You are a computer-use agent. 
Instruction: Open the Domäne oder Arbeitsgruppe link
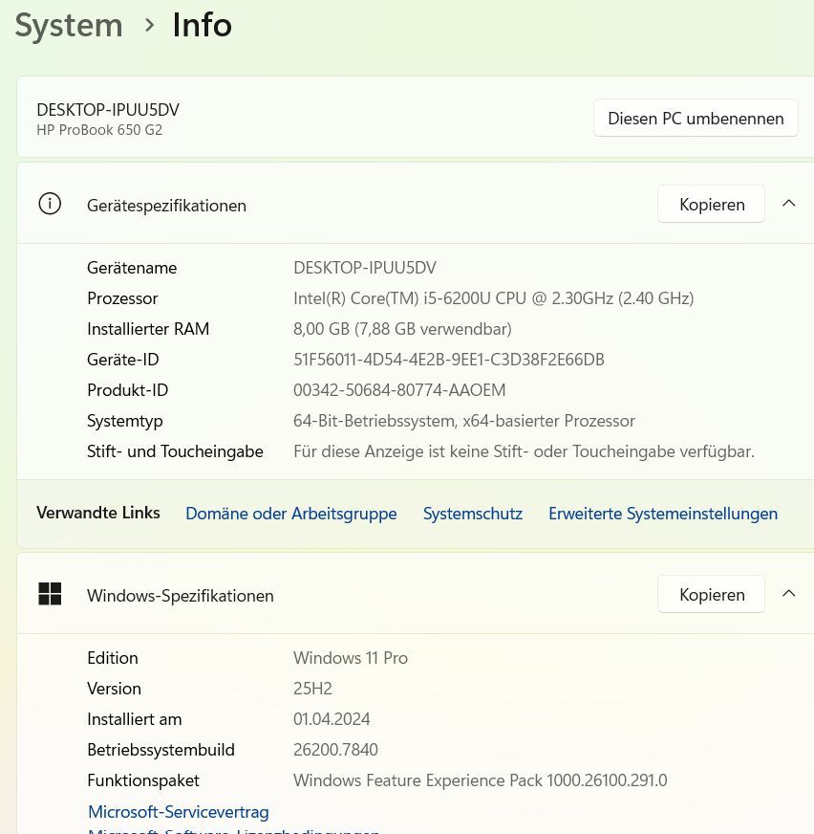pos(290,514)
